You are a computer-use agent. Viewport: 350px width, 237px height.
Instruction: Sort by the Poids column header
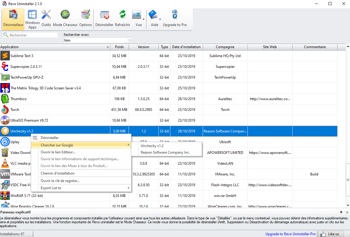coord(120,47)
